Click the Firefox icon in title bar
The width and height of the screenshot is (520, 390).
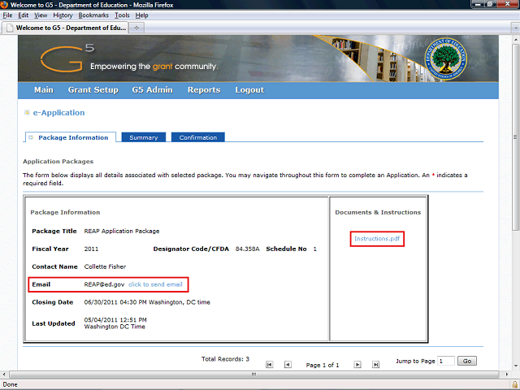4,5
